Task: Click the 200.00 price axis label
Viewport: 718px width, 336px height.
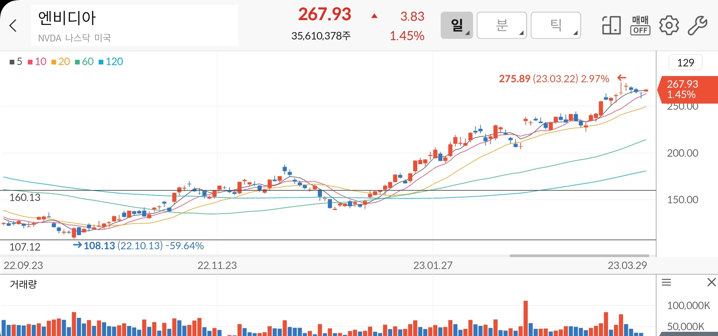Action: tap(683, 153)
